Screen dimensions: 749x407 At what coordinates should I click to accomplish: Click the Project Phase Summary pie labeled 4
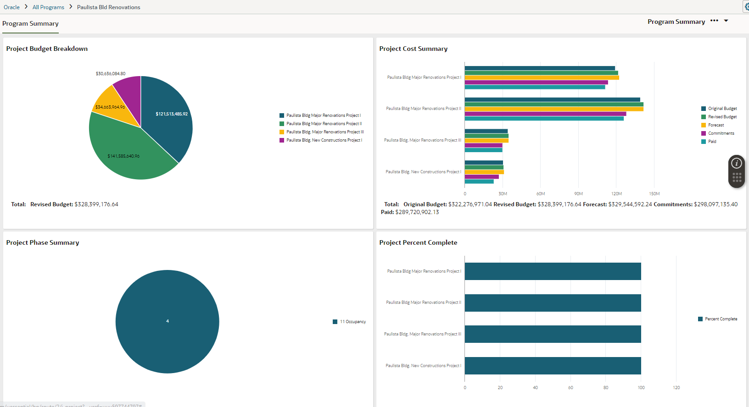[x=168, y=321]
